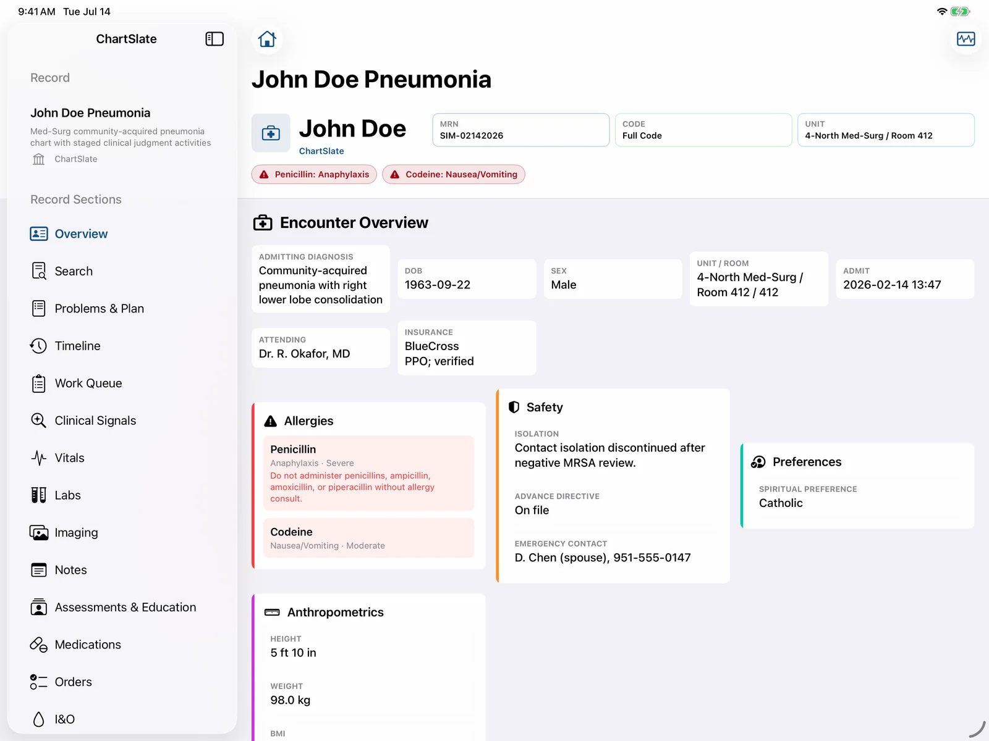989x741 pixels.
Task: Select the Codeine allergy card
Action: pyautogui.click(x=369, y=538)
